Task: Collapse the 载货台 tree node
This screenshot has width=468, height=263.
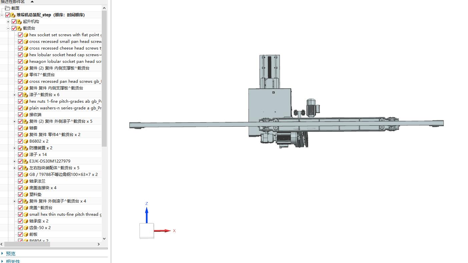Action: 8,28
